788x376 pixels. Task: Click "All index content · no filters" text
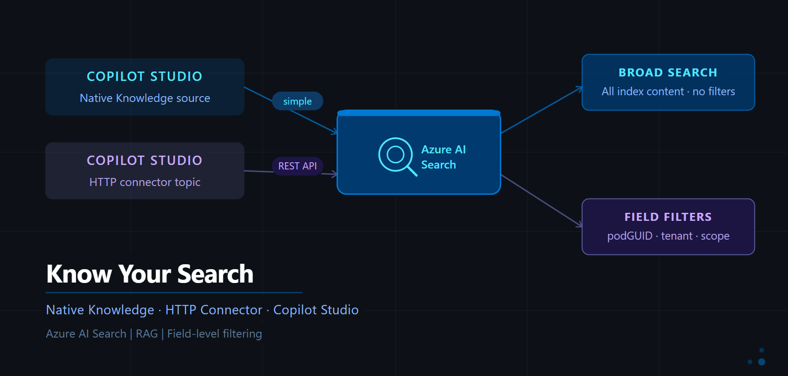pos(668,92)
